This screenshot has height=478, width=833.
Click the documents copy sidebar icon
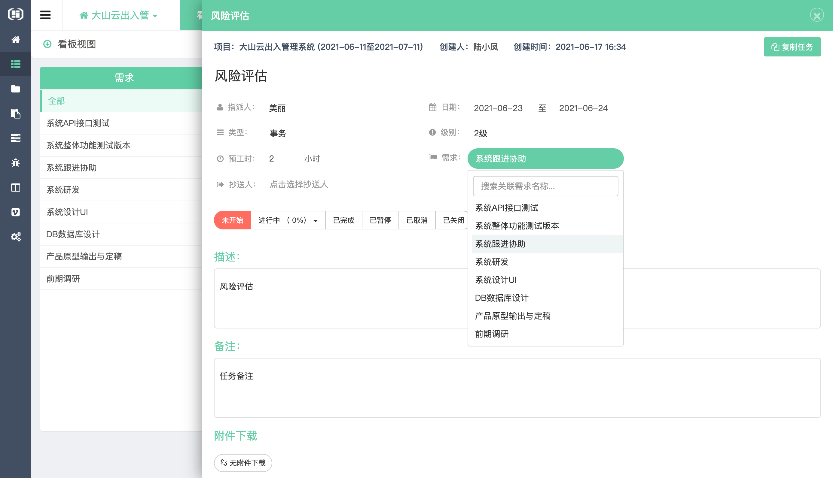pos(15,113)
